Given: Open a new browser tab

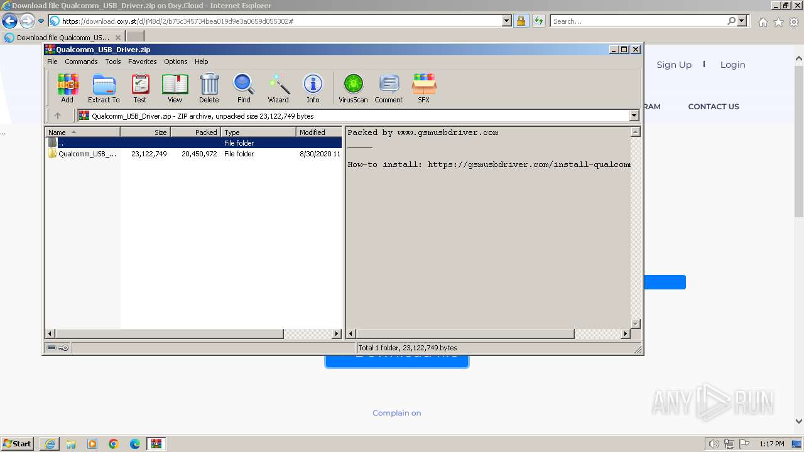Looking at the screenshot, I should pyautogui.click(x=135, y=37).
